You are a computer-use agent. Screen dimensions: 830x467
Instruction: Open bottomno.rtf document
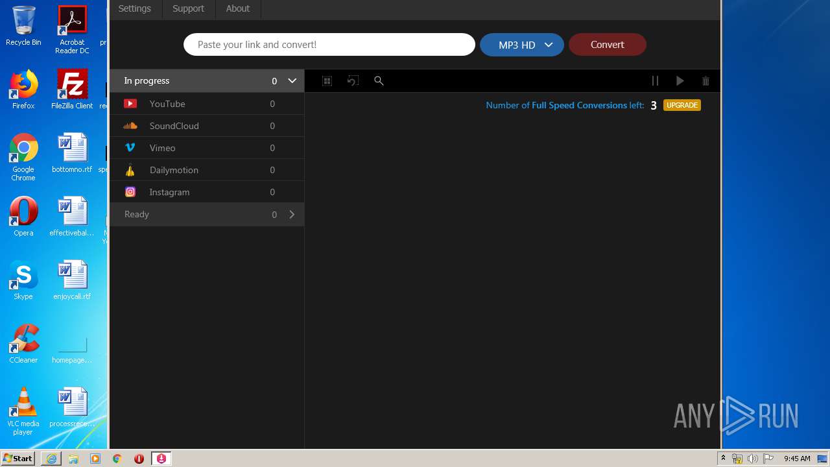click(72, 153)
